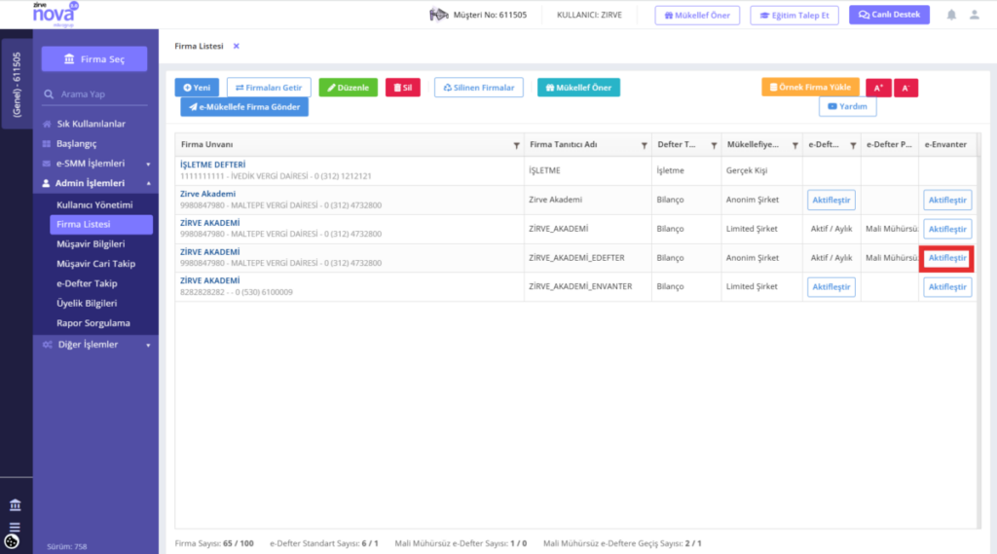
Task: Activate e-Envanter for ZİRVE_AKADEMİ Limited row
Action: 947,229
